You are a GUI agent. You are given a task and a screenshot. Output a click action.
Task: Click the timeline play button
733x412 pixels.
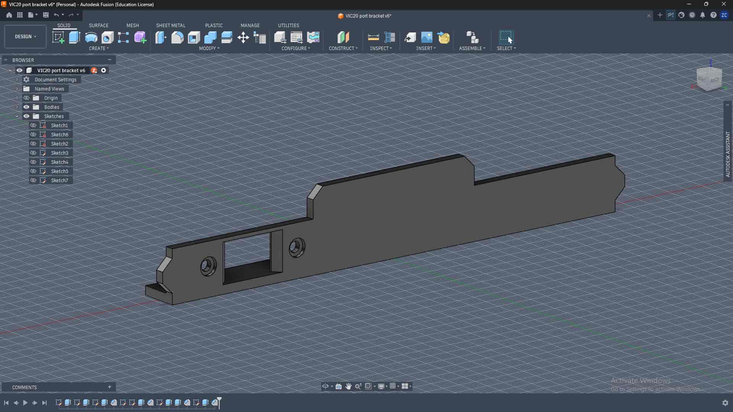(x=25, y=402)
